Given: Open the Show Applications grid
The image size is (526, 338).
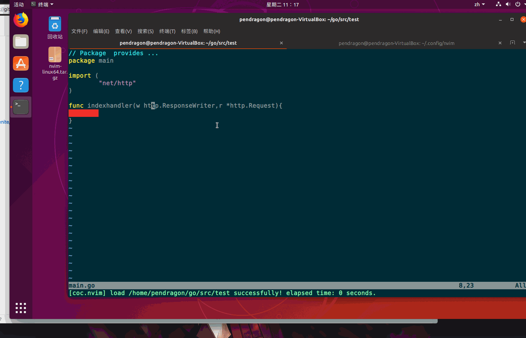Looking at the screenshot, I should point(21,308).
